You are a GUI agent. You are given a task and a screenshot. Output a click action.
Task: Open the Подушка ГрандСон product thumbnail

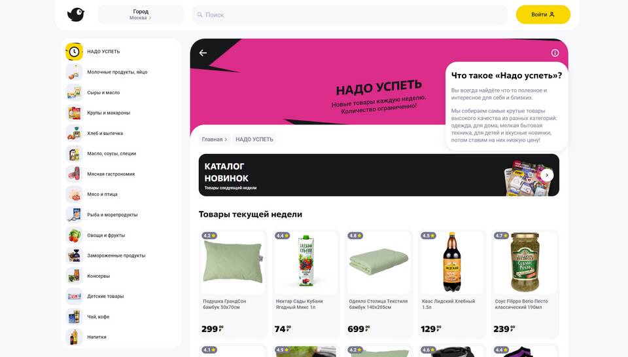[x=233, y=262]
